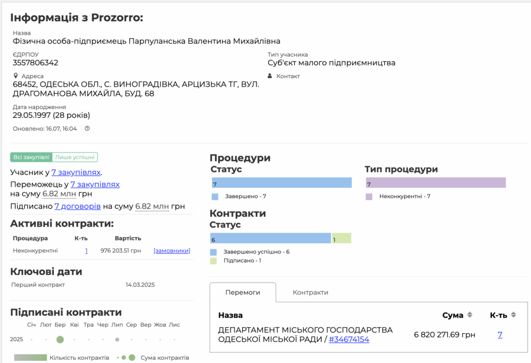Sort table by Сума column arrows

click(470, 315)
